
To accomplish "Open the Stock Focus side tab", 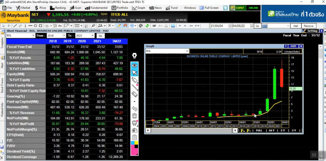I will click(2, 85).
